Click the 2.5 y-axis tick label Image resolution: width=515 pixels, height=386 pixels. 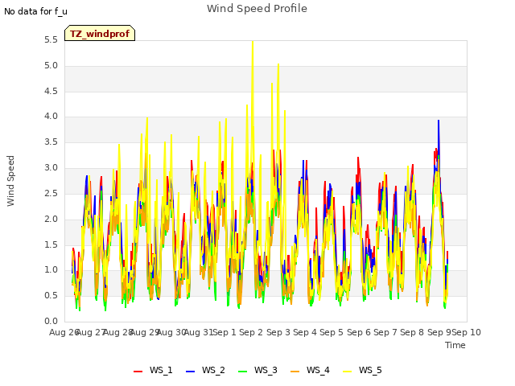click(51, 193)
